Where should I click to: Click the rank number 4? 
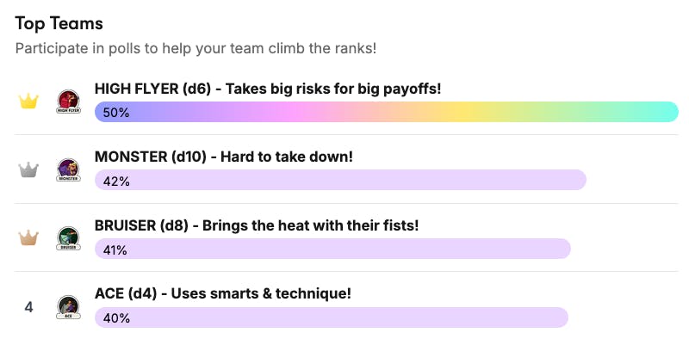coord(29,306)
